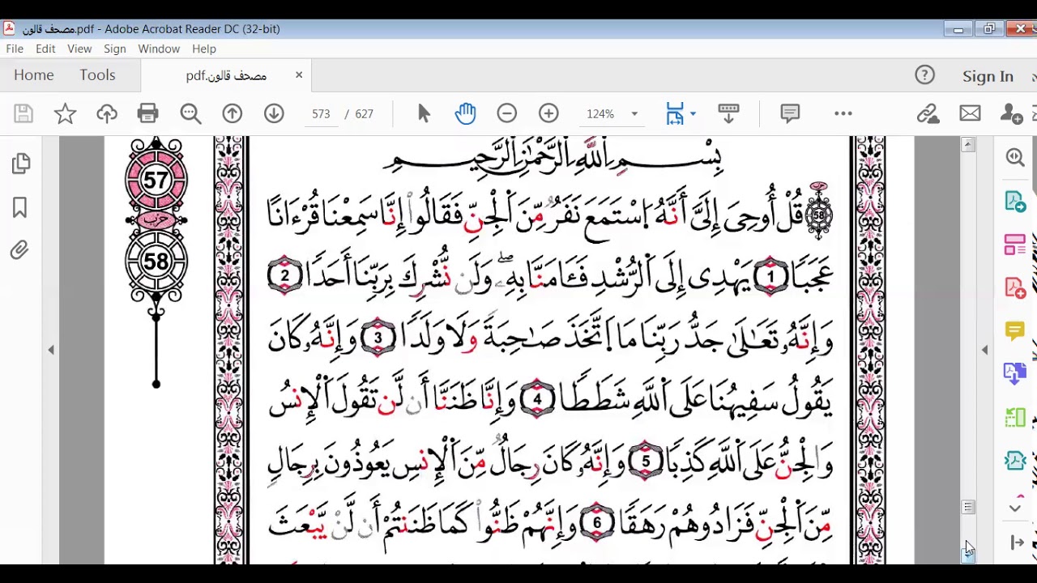Viewport: 1037px width, 583px height.
Task: Share a link to the file
Action: [x=928, y=114]
